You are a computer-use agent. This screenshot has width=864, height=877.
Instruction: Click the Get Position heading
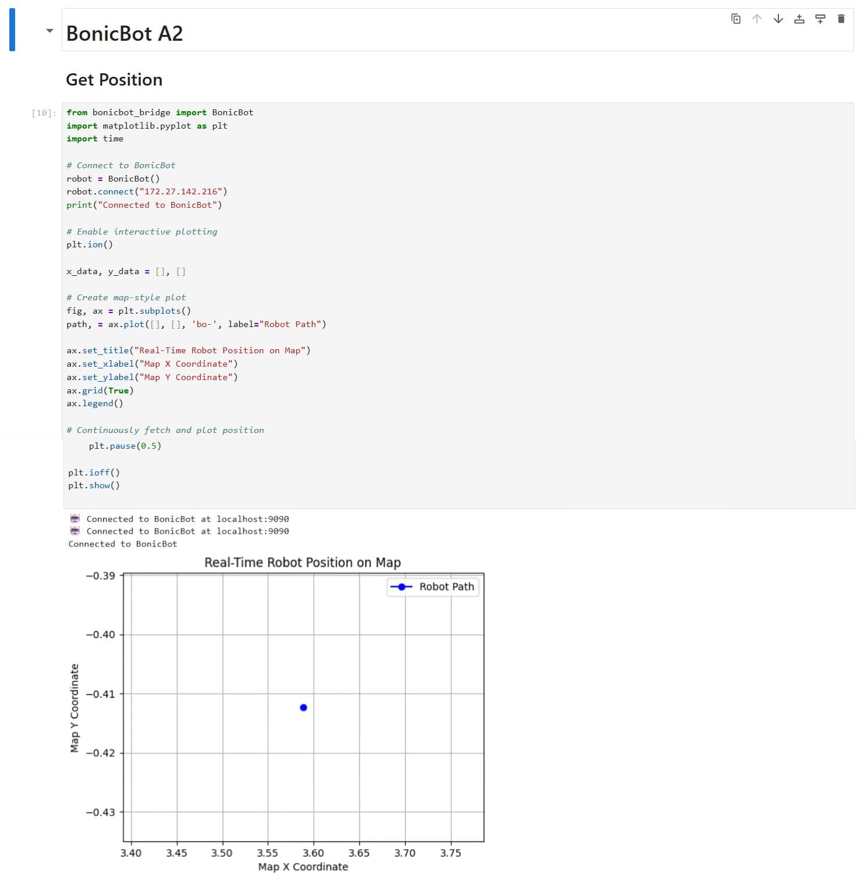[114, 80]
